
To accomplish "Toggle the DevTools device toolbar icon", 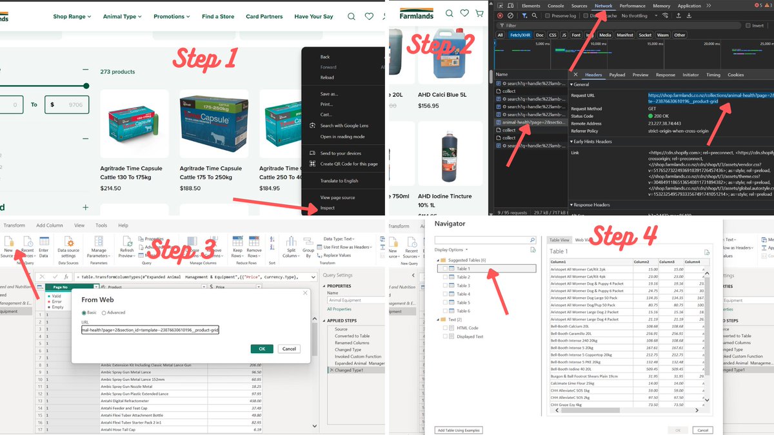I will [x=510, y=6].
